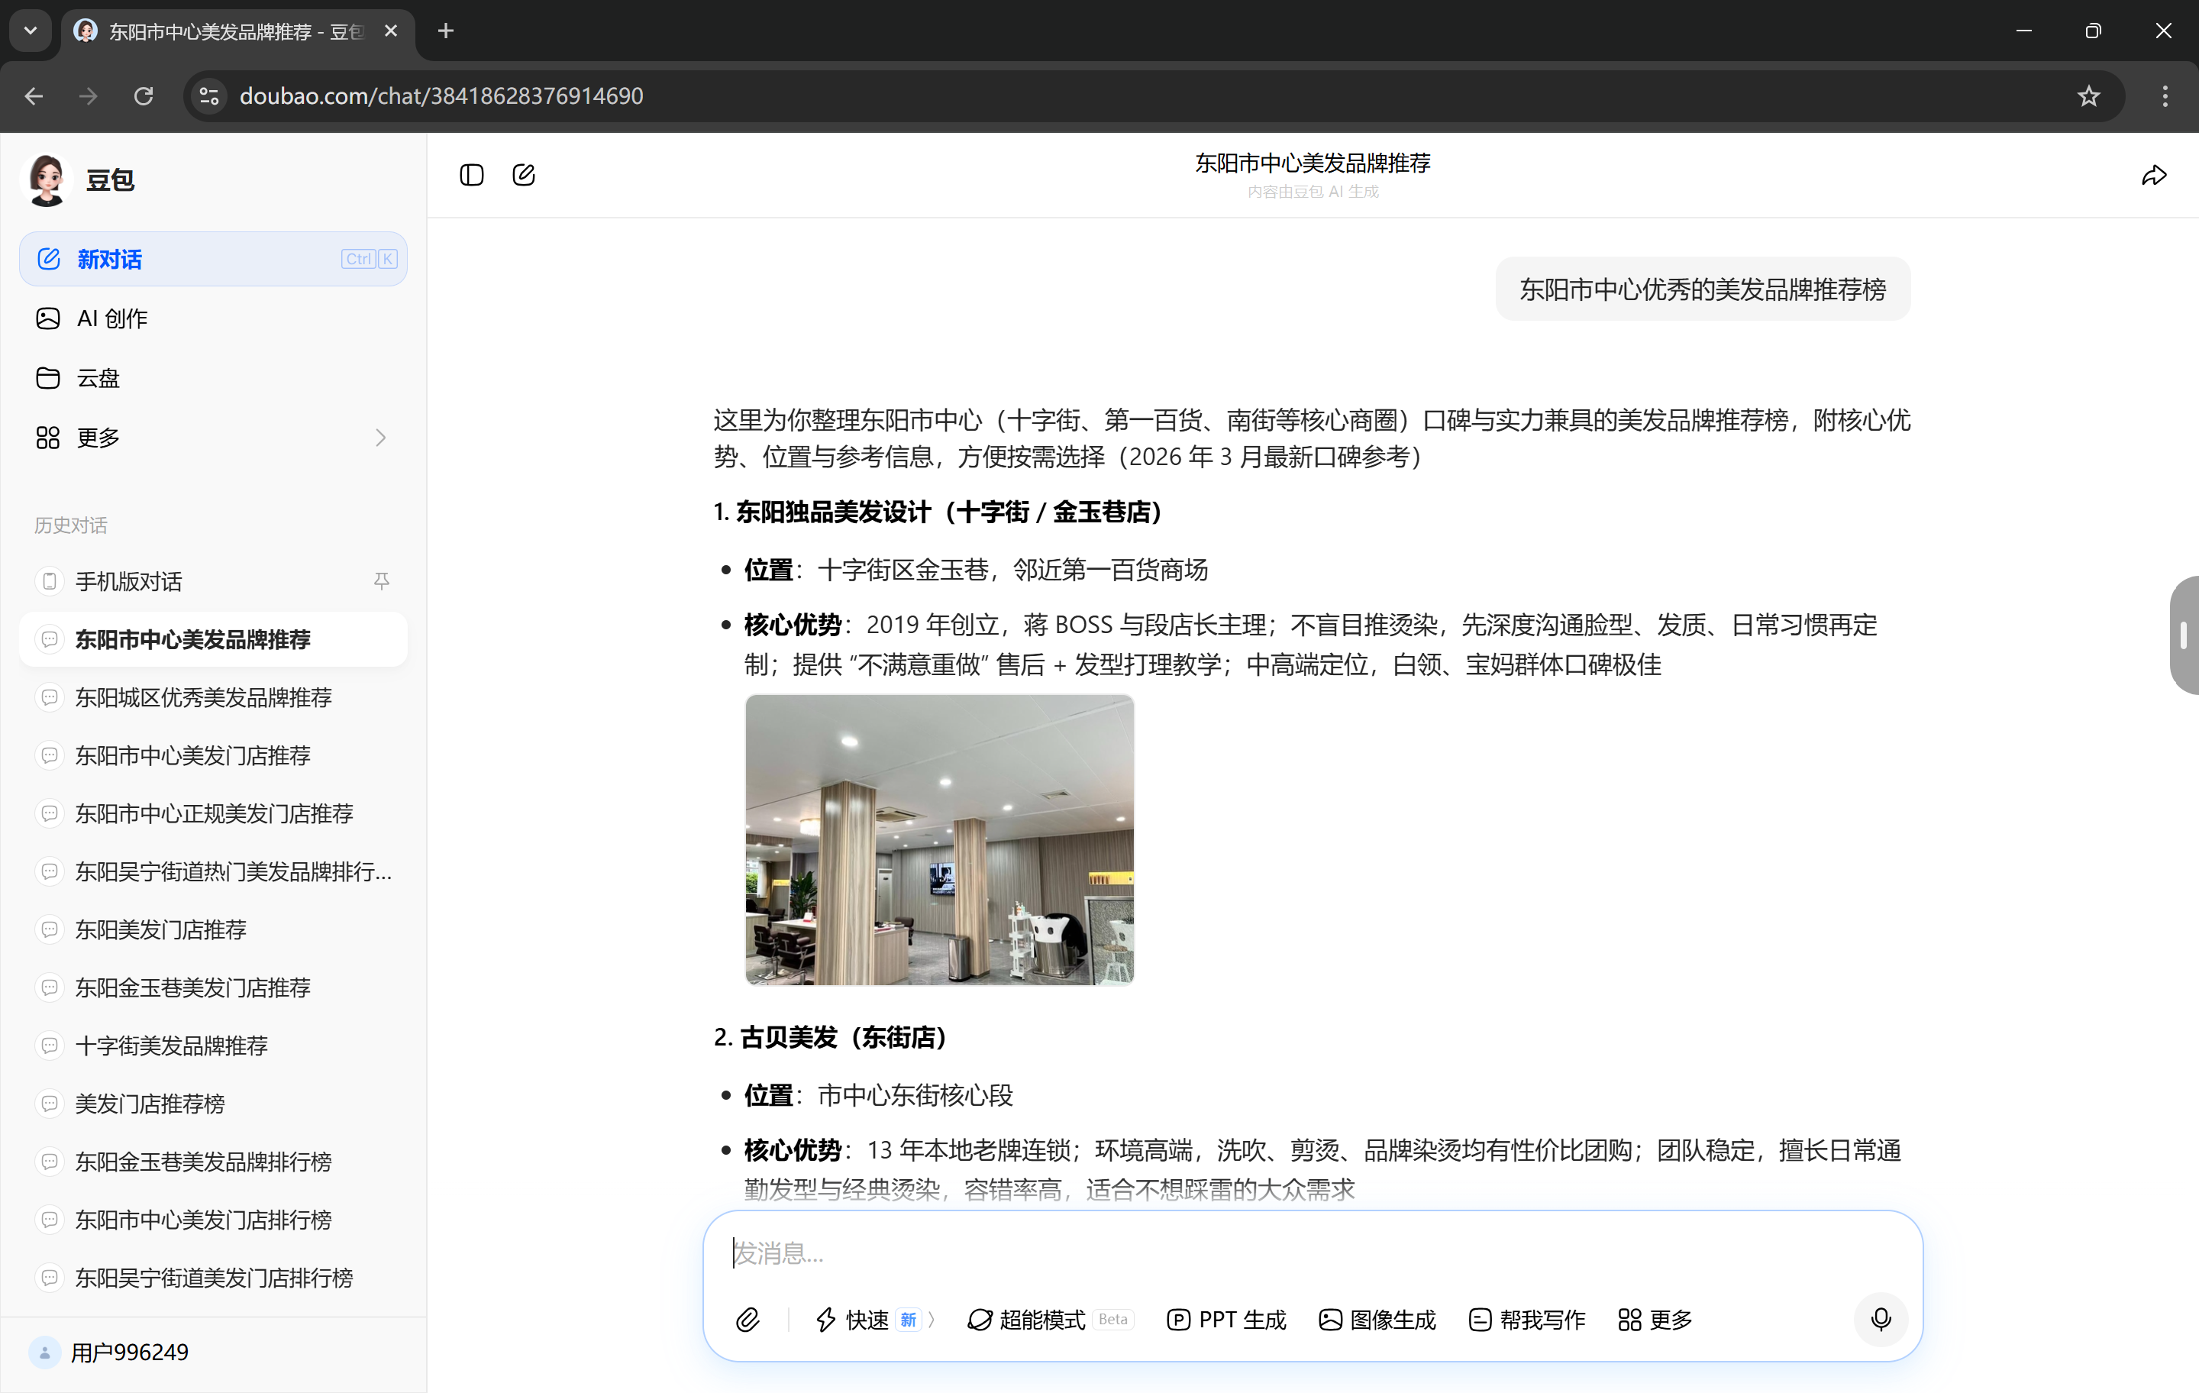Open the 手机版对话 conversation
The width and height of the screenshot is (2199, 1393).
pyautogui.click(x=213, y=581)
